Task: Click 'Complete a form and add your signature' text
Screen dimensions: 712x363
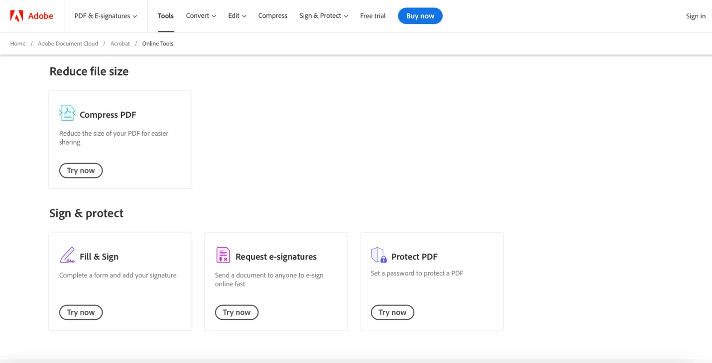Action: [x=118, y=275]
